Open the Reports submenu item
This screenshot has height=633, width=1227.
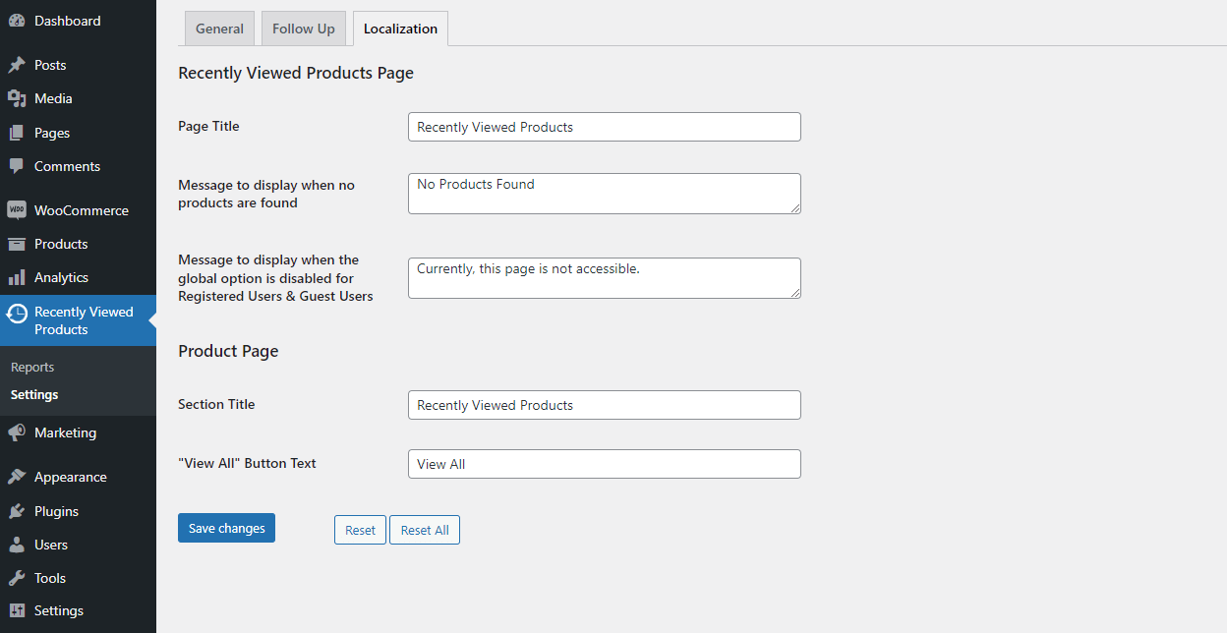click(32, 367)
